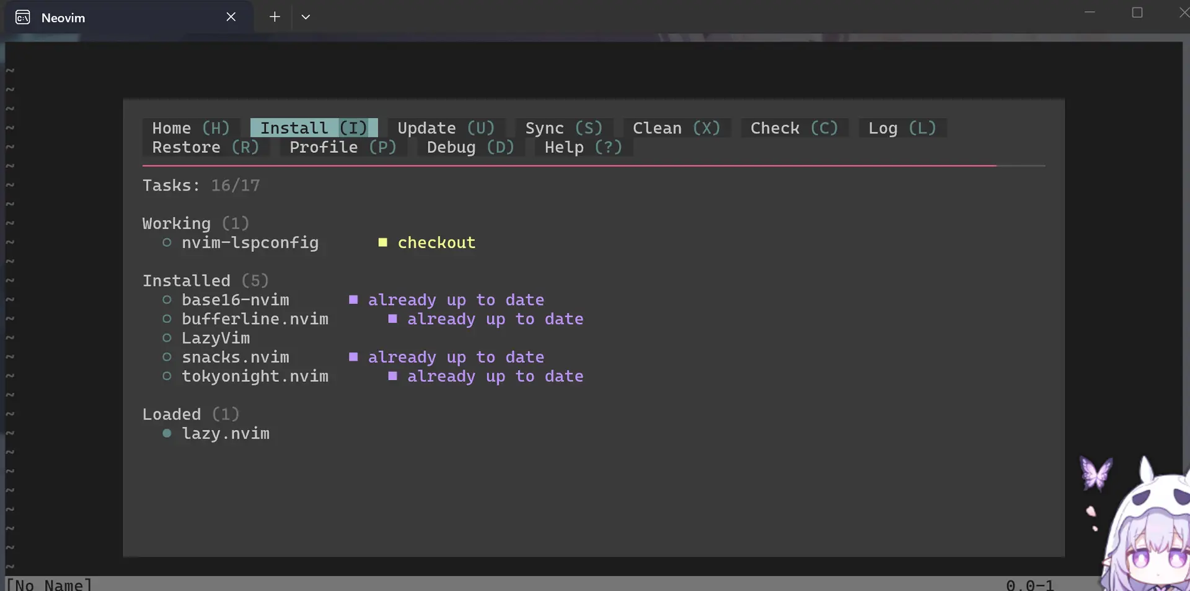
Task: Click the yellow square before checkout
Action: (383, 243)
